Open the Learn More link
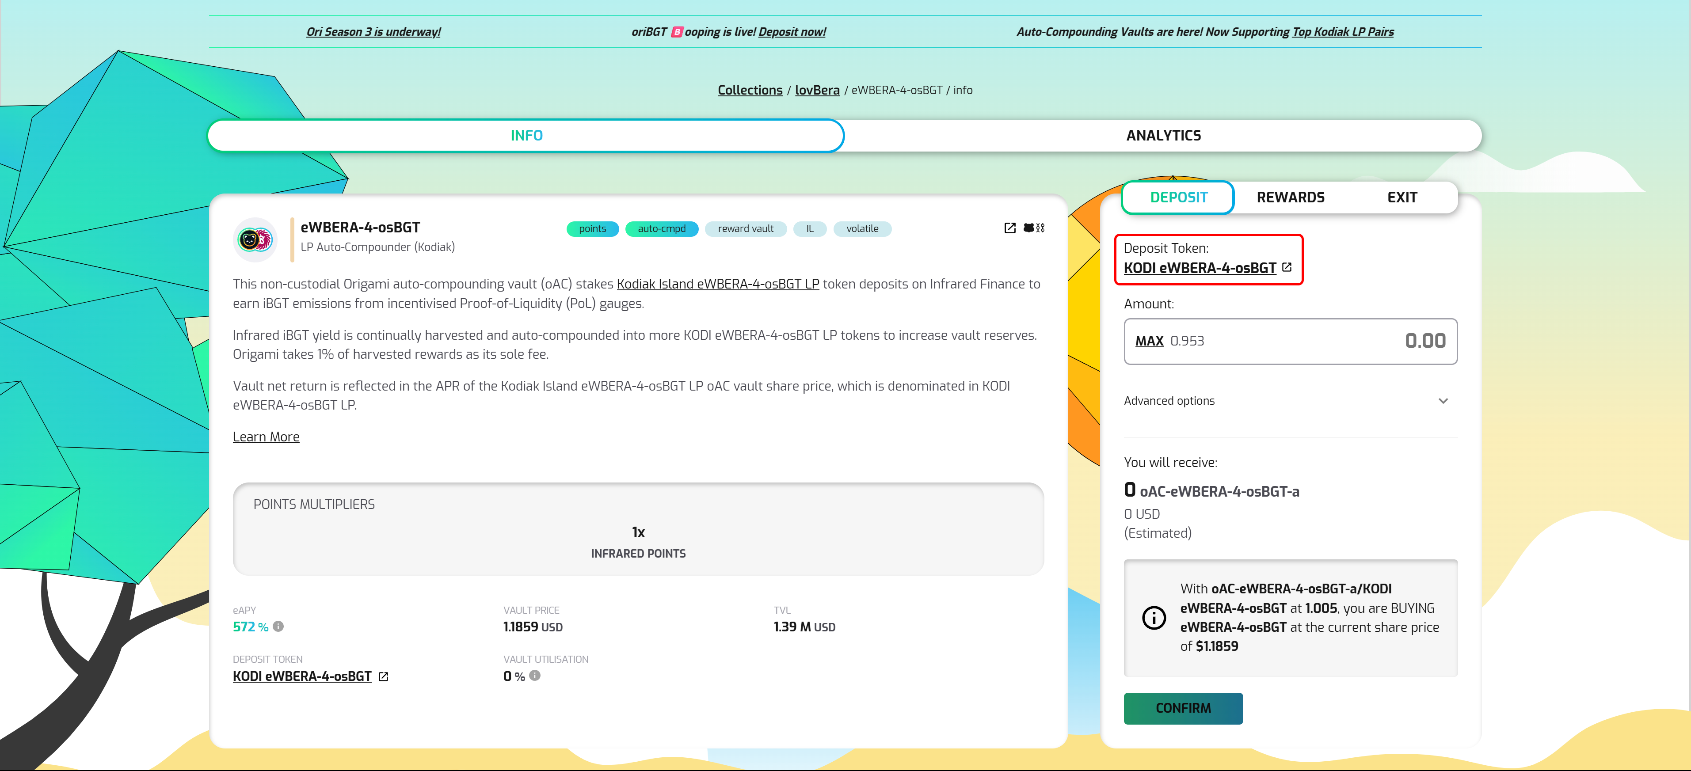 pos(266,437)
